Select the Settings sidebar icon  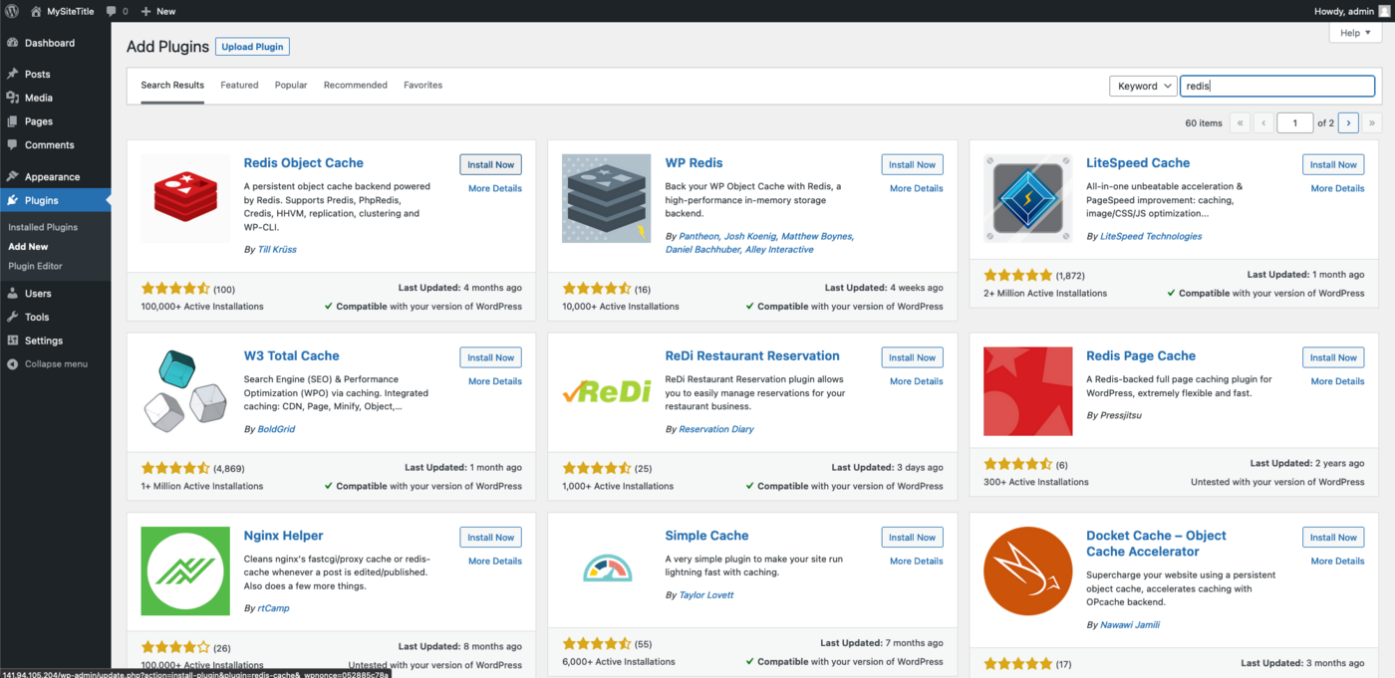[15, 339]
